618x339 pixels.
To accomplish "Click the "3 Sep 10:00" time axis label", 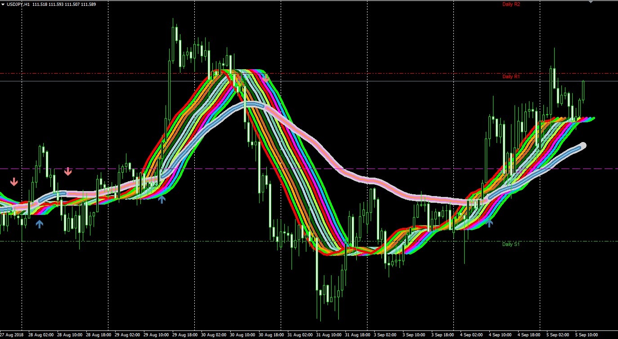I will coord(414,335).
